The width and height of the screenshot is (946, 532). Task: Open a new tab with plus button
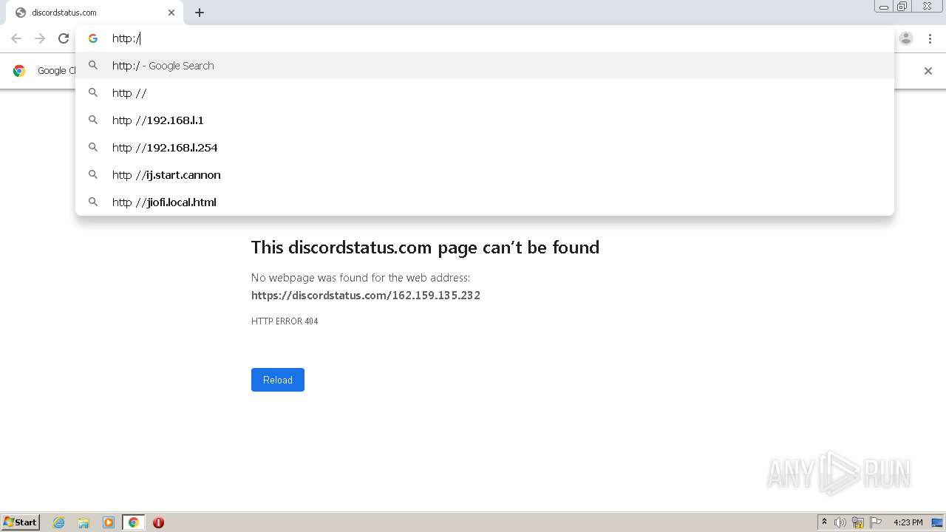pyautogui.click(x=200, y=13)
